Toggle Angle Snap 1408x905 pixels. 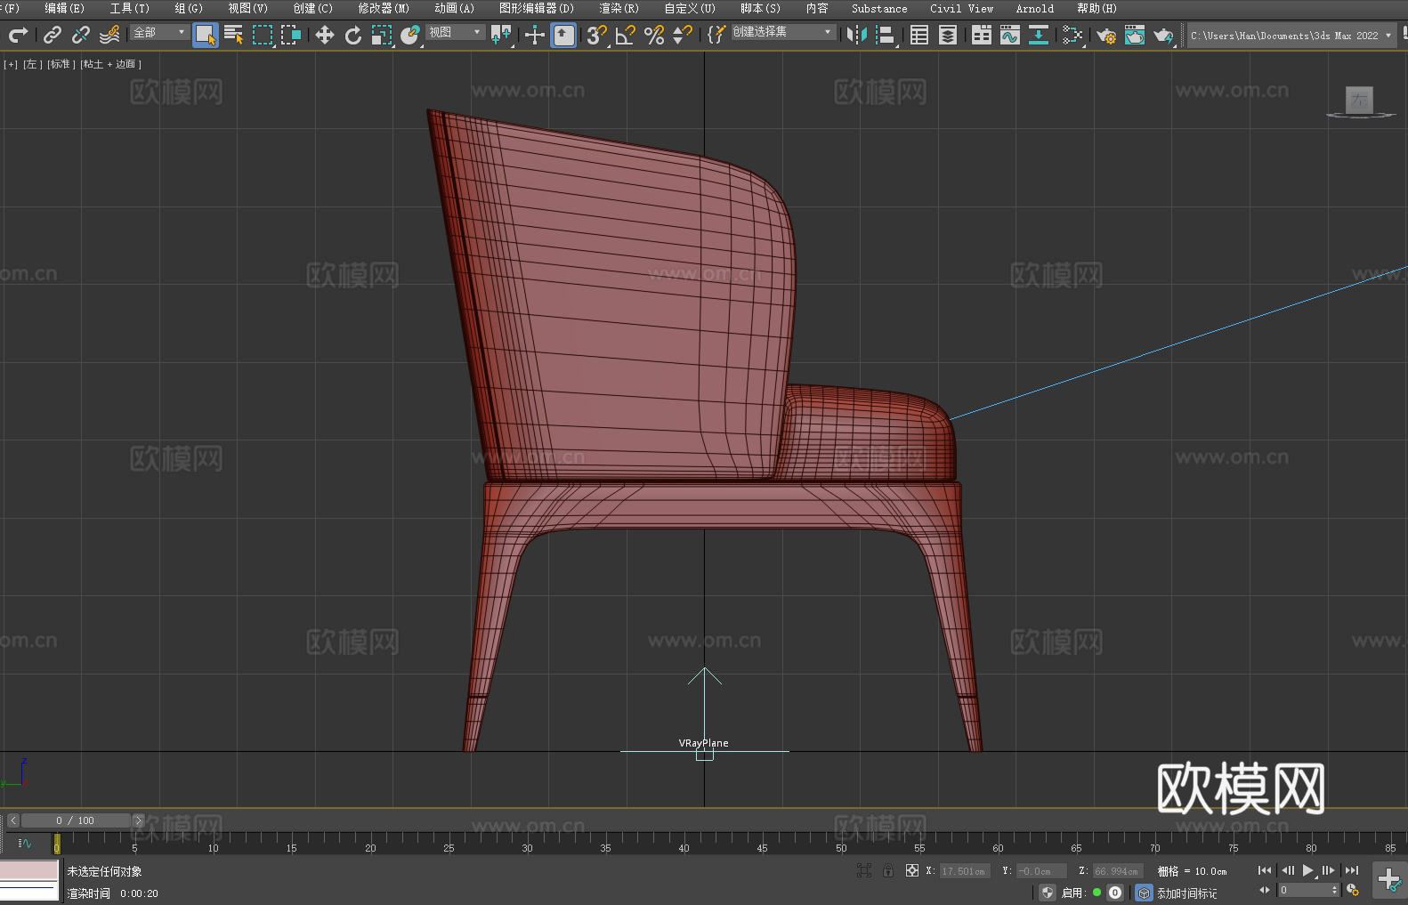point(626,35)
